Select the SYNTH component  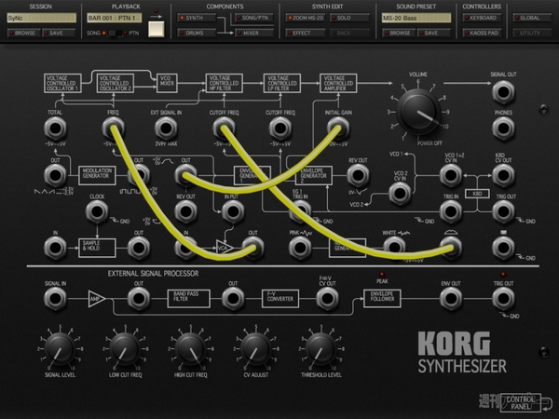197,18
